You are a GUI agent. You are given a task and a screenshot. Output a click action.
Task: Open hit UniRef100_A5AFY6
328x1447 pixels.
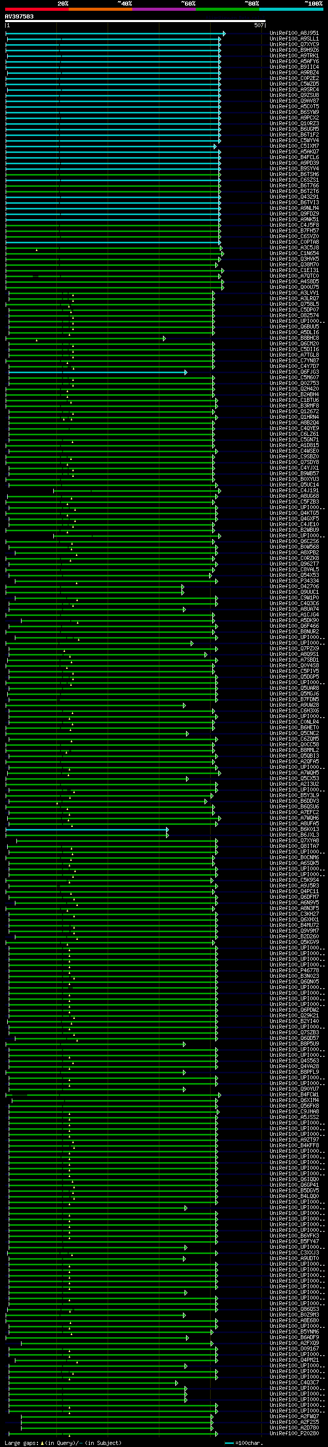point(294,61)
